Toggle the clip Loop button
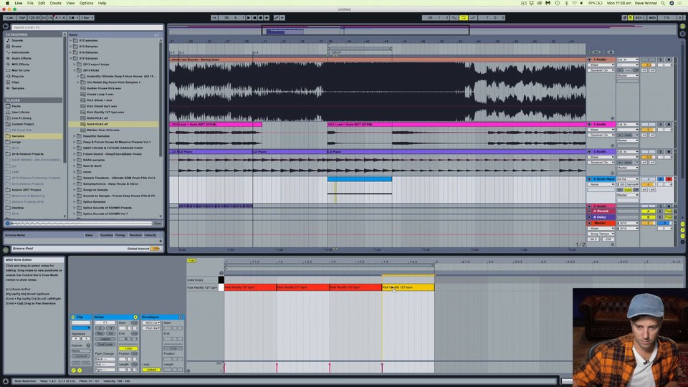The height and width of the screenshot is (387, 688). (x=128, y=348)
